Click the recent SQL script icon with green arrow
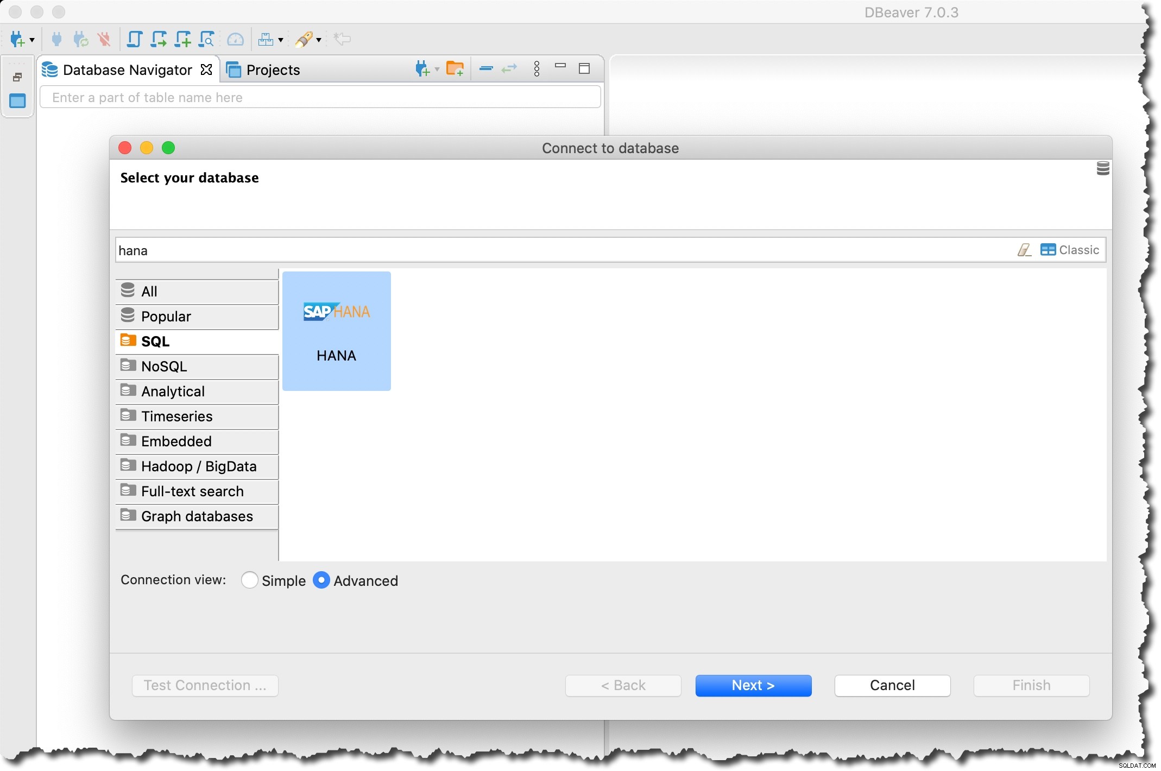The height and width of the screenshot is (771, 1161). [159, 39]
